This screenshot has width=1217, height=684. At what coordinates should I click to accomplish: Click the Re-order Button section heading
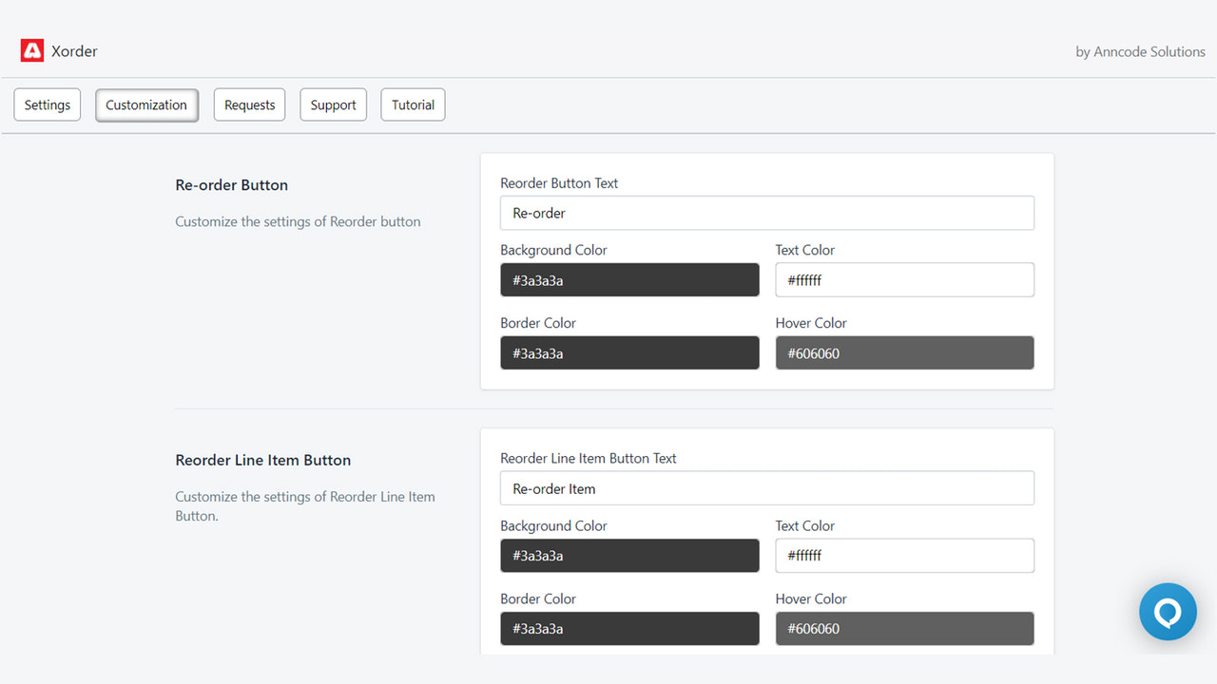(231, 184)
